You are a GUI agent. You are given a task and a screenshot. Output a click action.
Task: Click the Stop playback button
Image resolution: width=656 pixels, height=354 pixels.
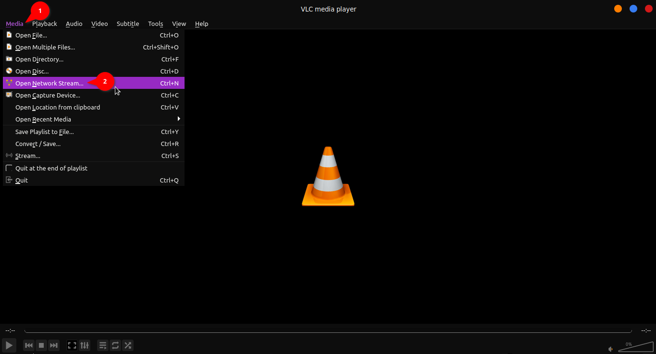coord(41,345)
